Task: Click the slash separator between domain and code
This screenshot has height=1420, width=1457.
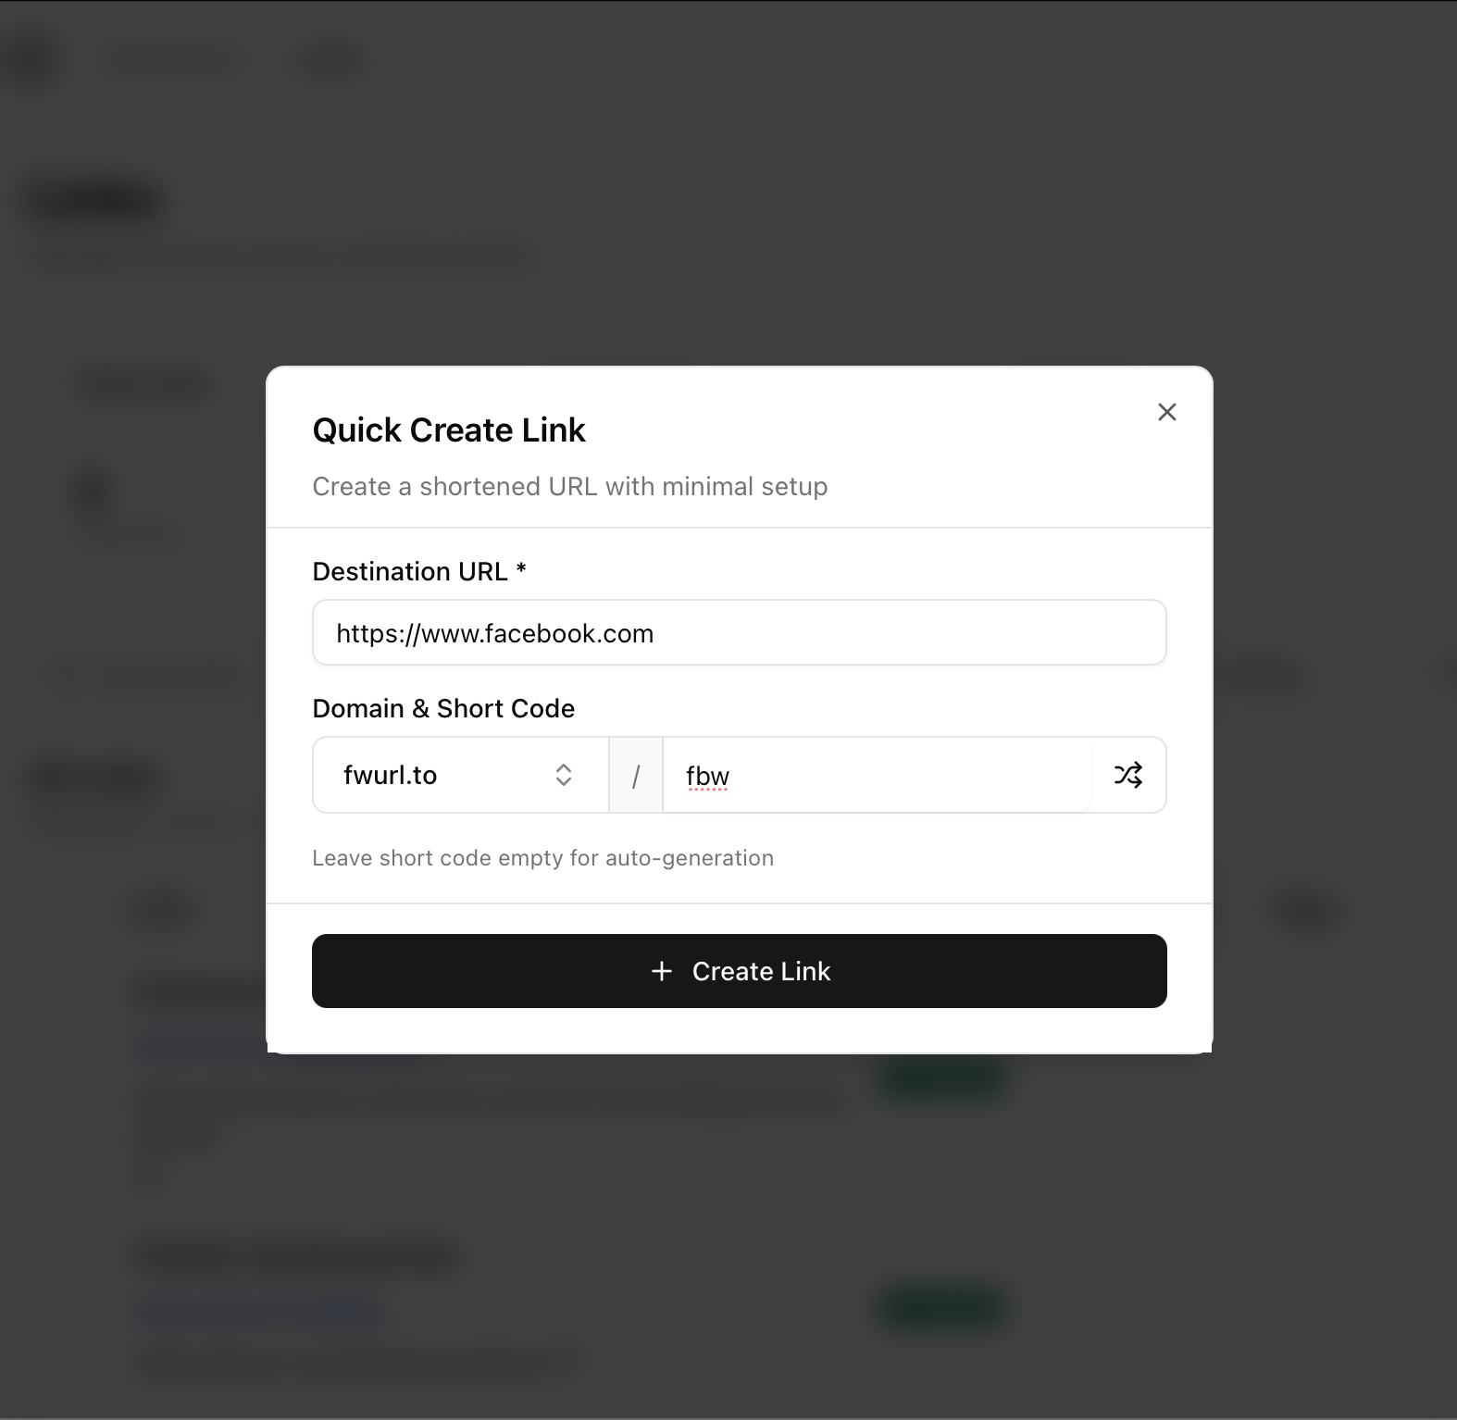Action: pyautogui.click(x=636, y=775)
